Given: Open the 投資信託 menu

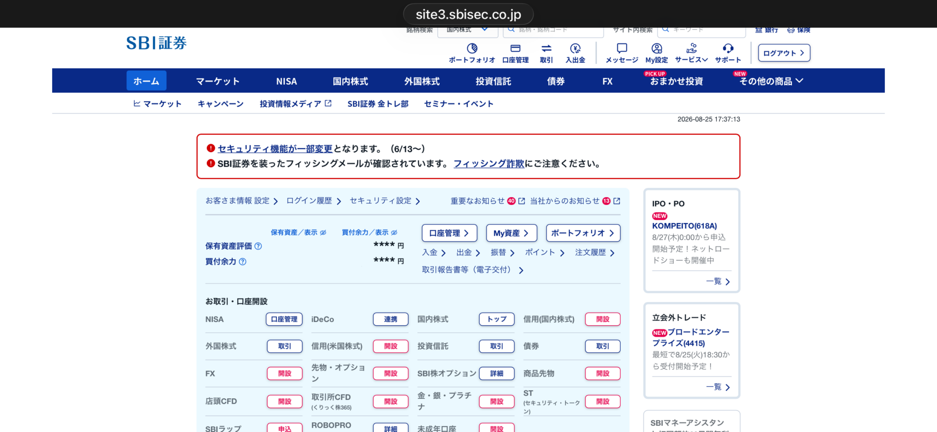Looking at the screenshot, I should (x=493, y=81).
